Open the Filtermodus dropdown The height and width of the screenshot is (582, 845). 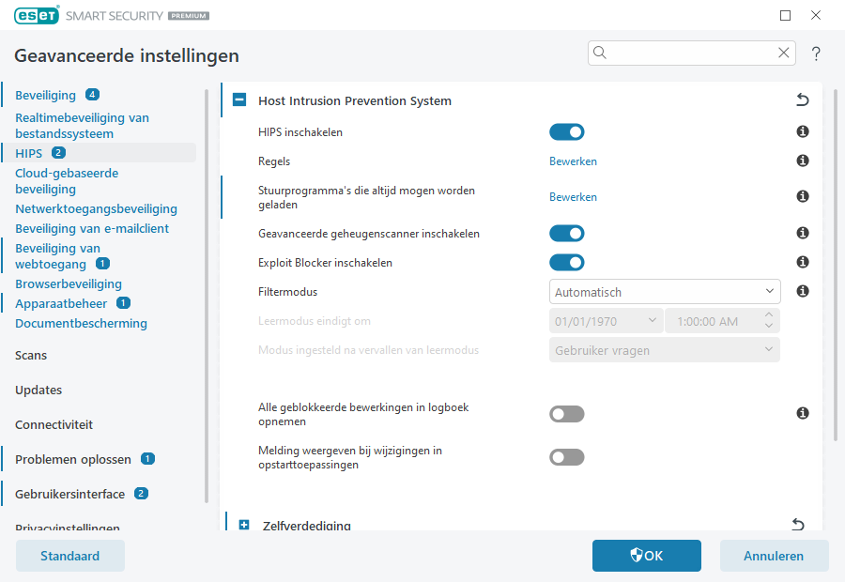coord(664,291)
